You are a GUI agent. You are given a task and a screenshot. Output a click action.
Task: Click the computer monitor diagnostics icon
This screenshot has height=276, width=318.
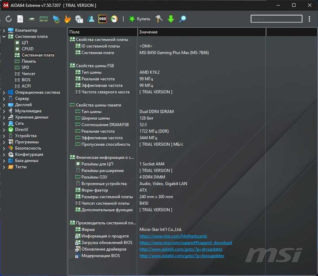click(x=56, y=19)
